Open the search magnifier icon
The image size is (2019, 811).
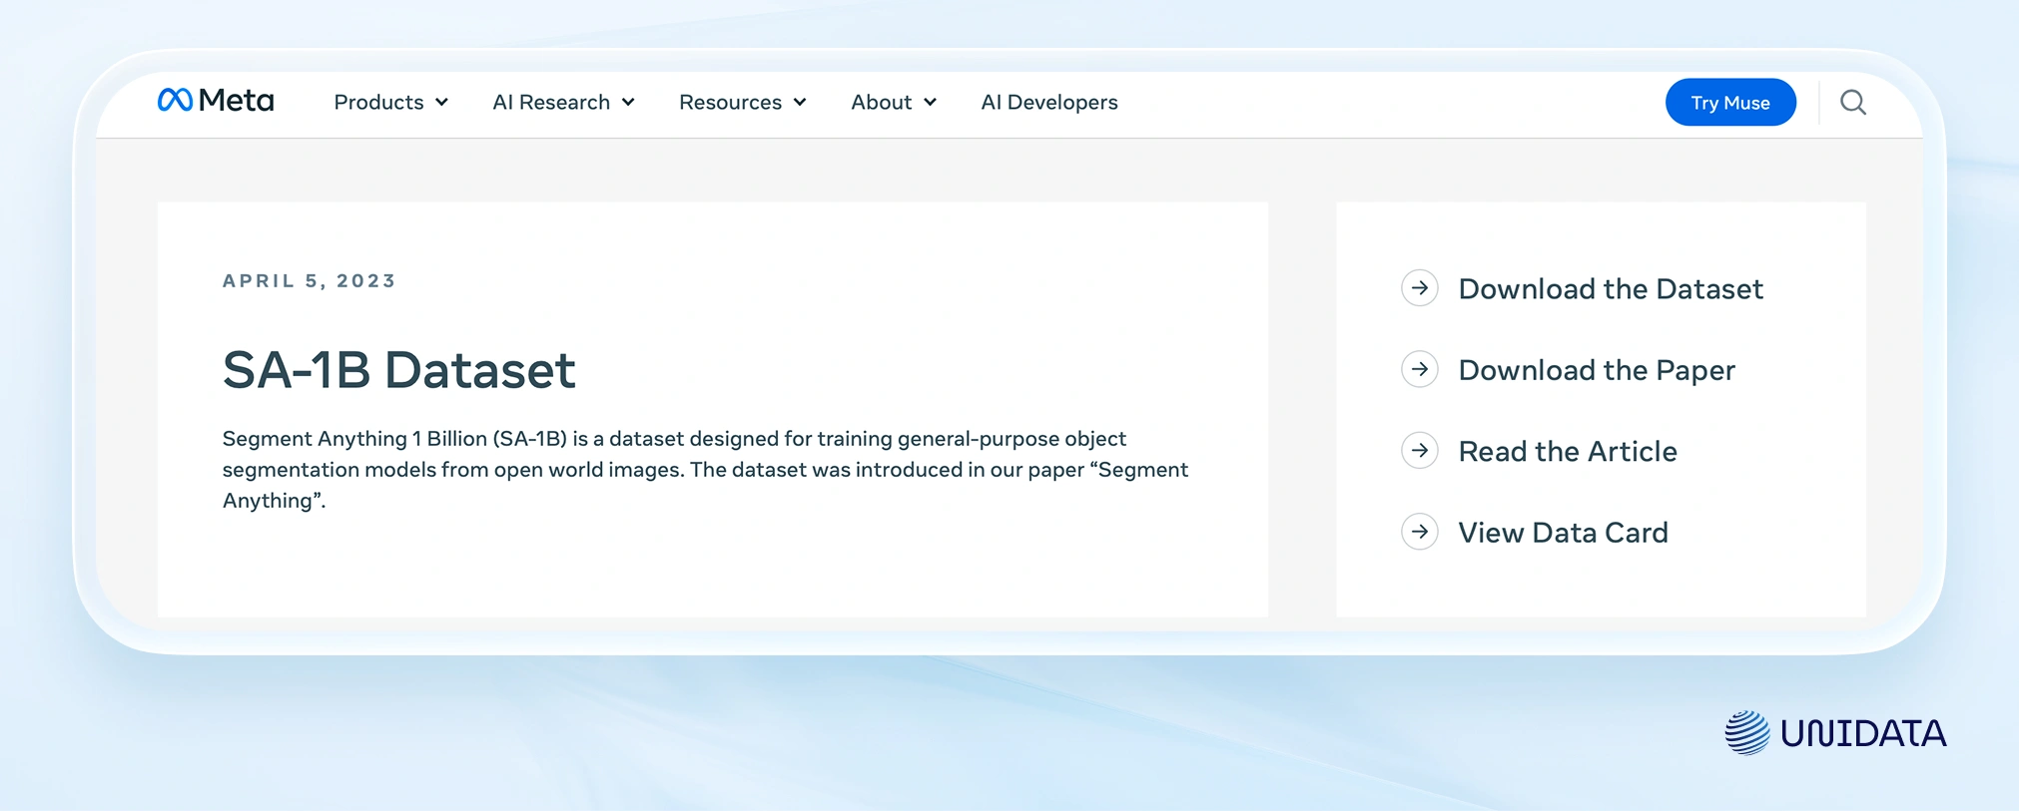coord(1853,103)
